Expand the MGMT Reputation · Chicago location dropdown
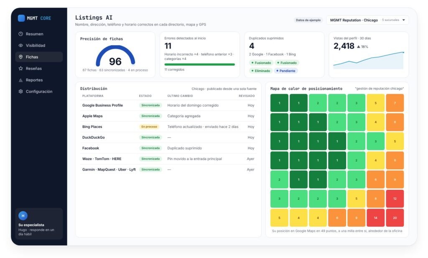The image size is (428, 258). (367, 20)
